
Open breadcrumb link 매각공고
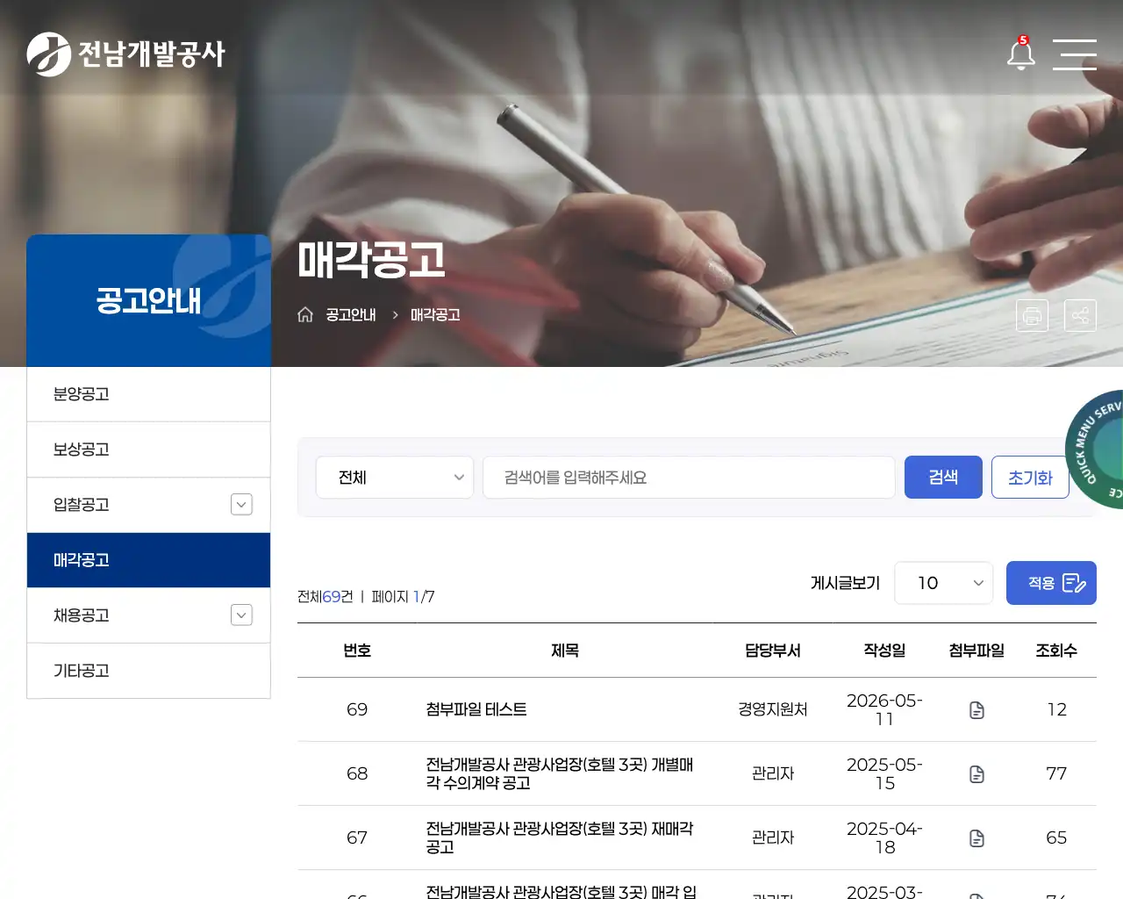(435, 314)
